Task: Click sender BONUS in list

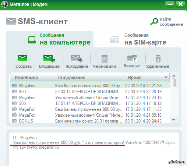Action: click(x=26, y=121)
